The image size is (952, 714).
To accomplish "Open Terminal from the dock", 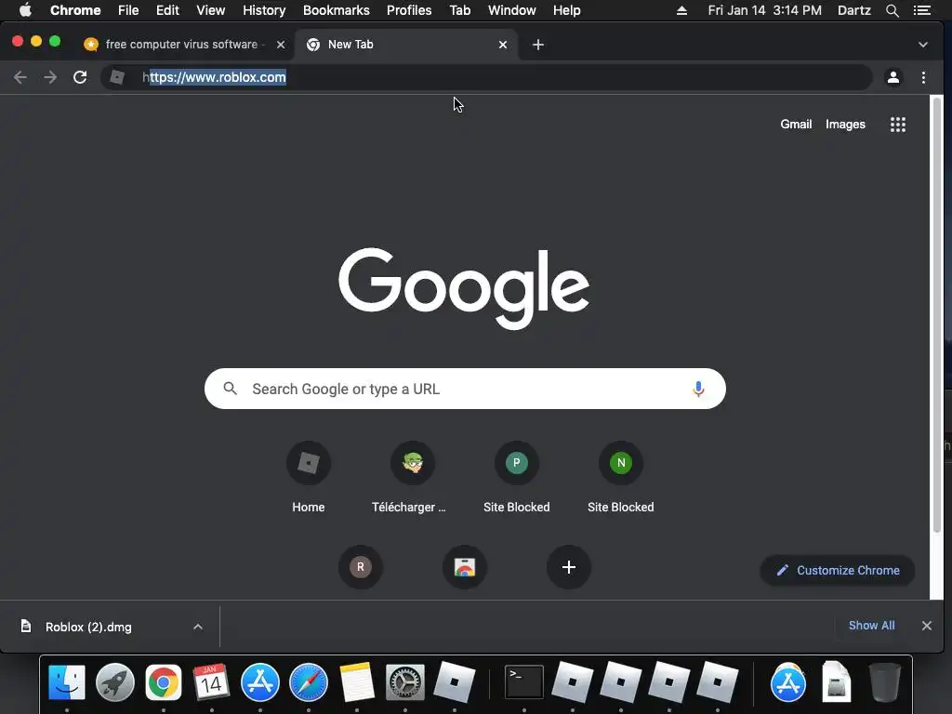I will [x=524, y=682].
